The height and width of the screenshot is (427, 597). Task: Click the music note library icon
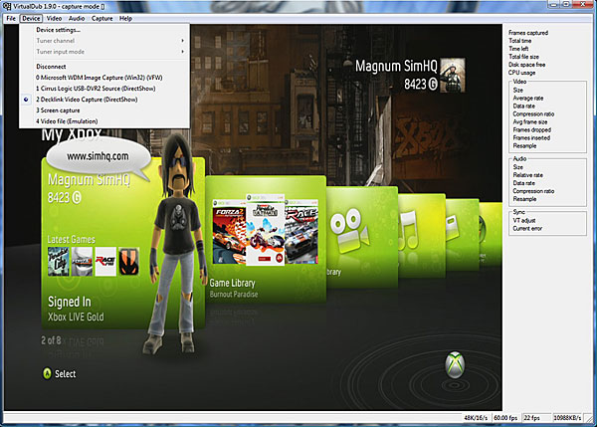coord(408,231)
